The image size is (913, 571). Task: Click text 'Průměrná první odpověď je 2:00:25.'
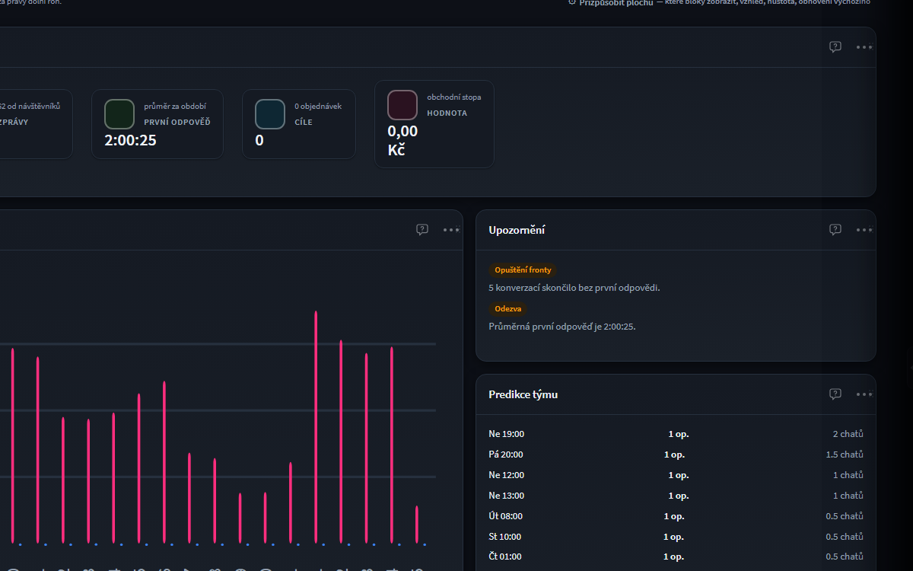coord(562,327)
